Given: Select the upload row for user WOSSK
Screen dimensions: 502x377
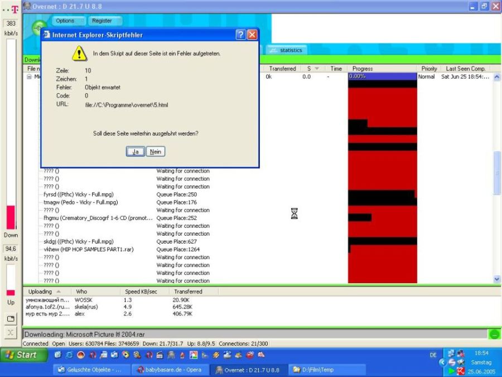Looking at the screenshot, I should pos(109,300).
